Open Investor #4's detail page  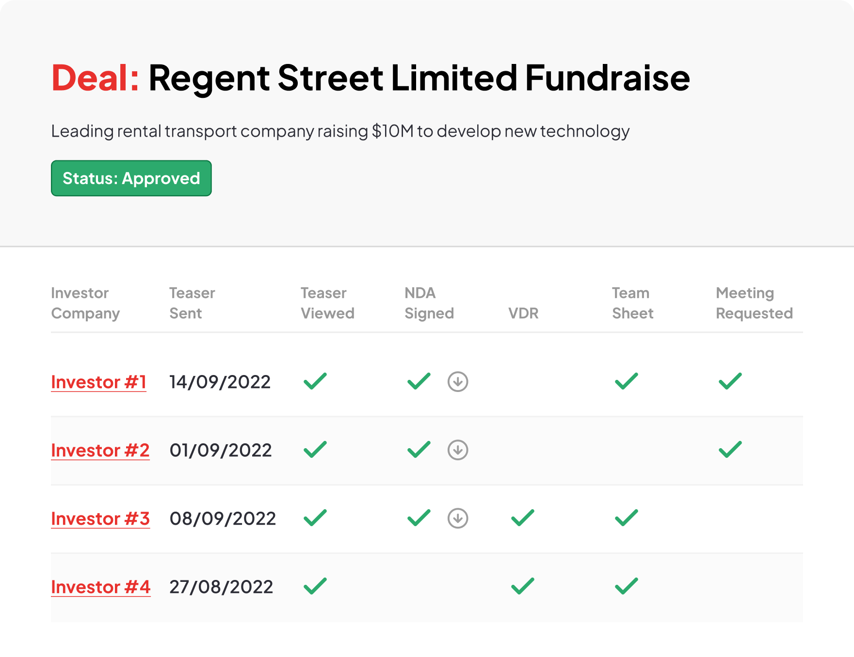100,587
